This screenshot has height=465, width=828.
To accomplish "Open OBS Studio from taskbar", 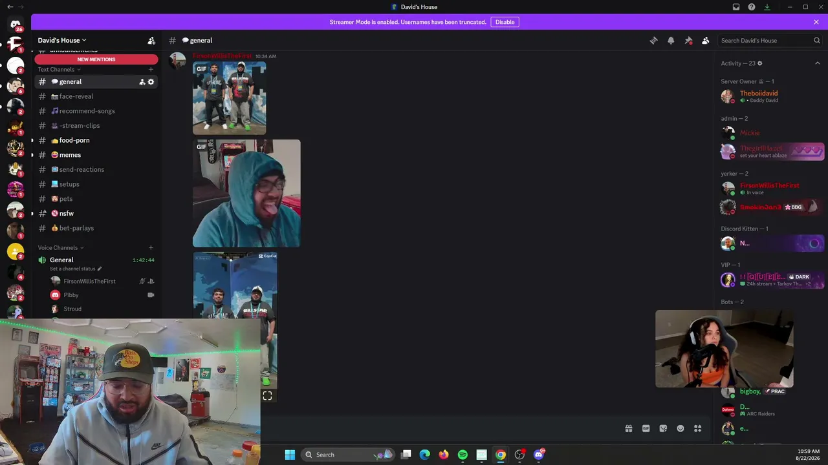I will pos(519,455).
